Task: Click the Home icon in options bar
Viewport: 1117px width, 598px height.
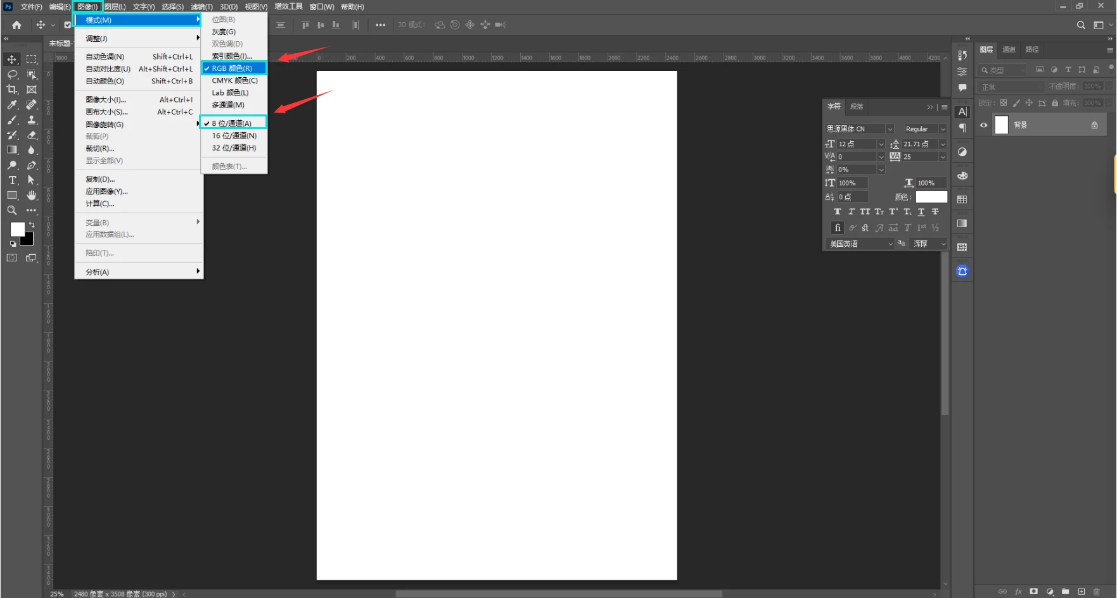Action: pyautogui.click(x=16, y=25)
